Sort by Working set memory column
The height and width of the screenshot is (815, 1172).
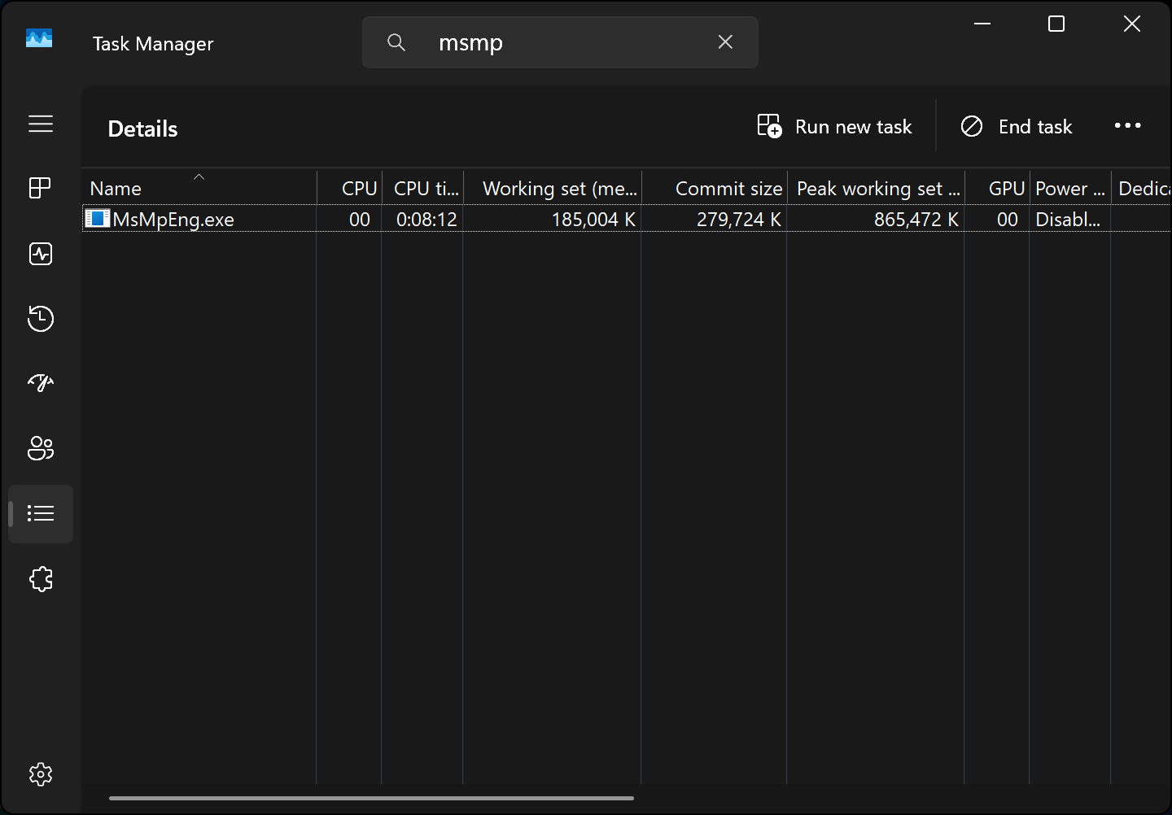coord(559,189)
